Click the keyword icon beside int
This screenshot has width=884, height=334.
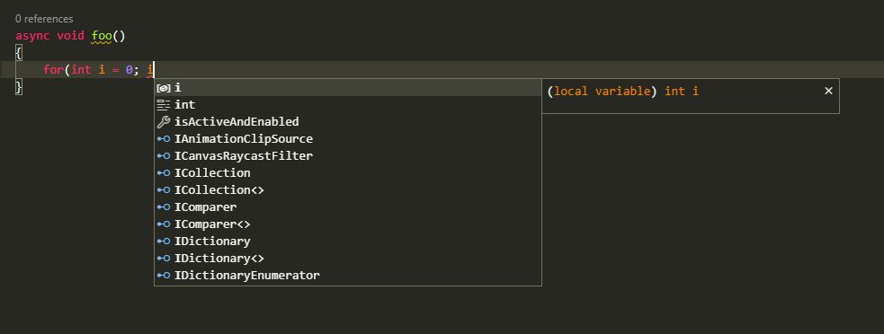click(x=164, y=105)
